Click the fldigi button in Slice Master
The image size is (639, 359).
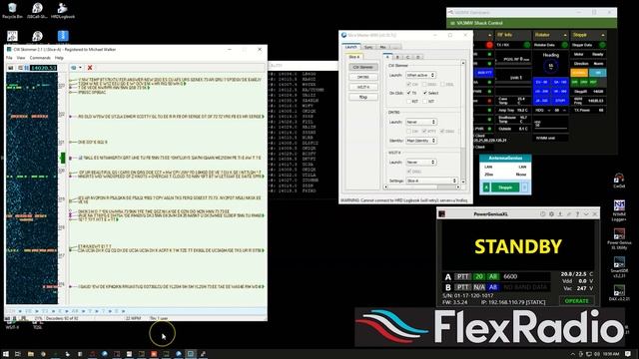[x=363, y=97]
